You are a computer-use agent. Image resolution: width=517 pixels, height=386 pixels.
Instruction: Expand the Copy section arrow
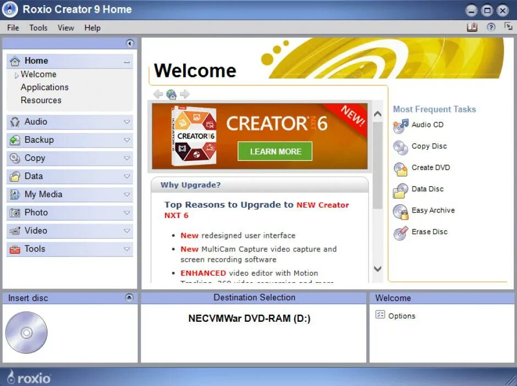coord(127,158)
